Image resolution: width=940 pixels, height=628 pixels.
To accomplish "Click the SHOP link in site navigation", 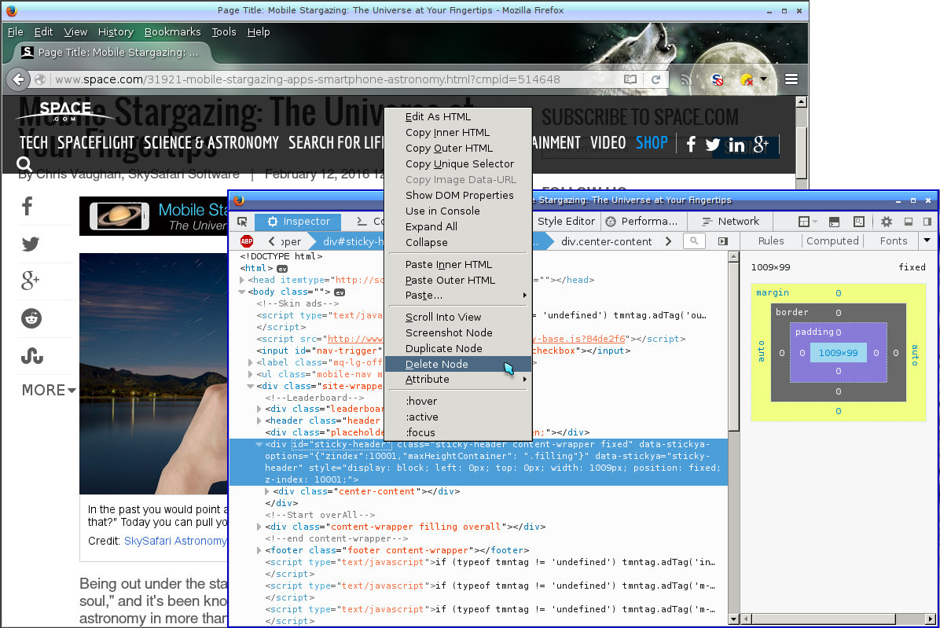I will (652, 142).
